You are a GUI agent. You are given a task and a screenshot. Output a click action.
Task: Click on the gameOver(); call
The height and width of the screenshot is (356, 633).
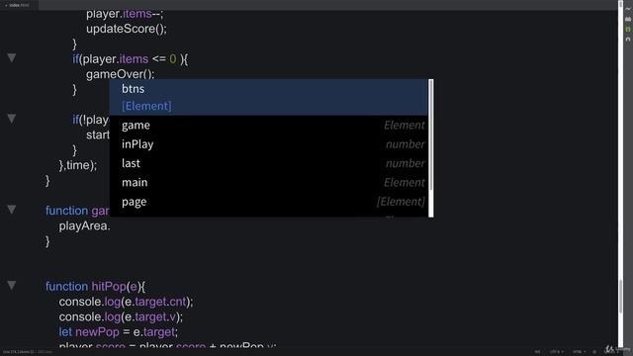coord(120,74)
